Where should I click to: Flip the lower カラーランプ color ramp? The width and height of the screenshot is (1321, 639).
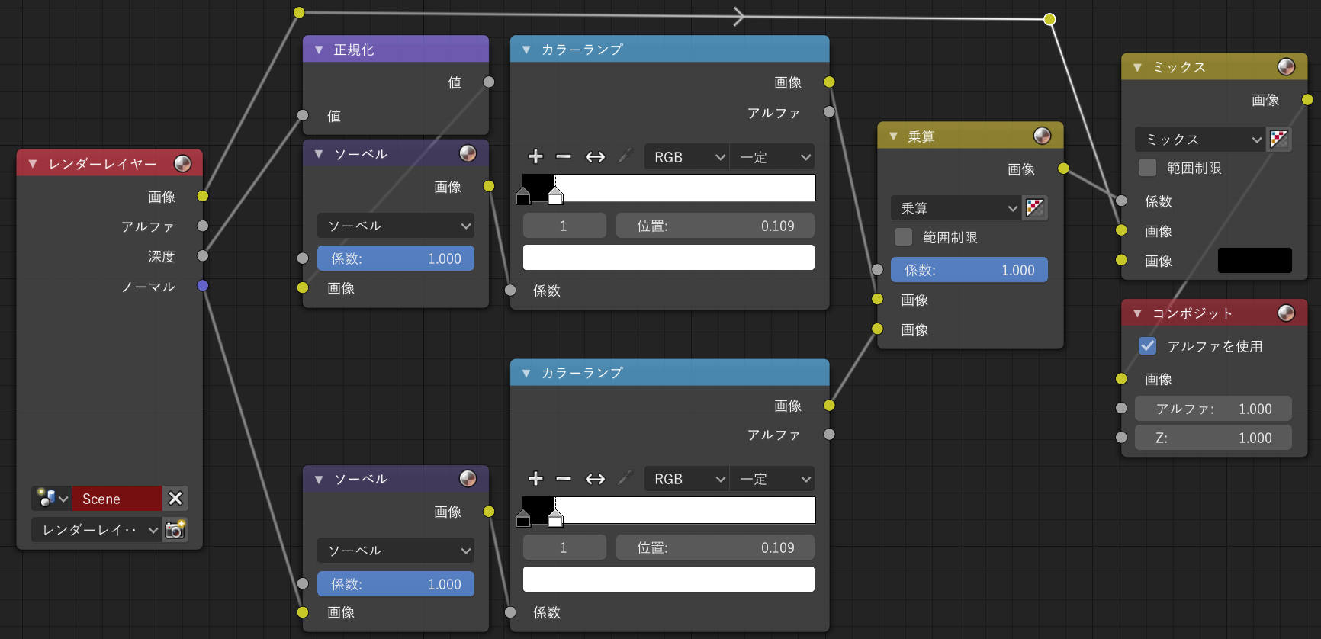[x=595, y=479]
